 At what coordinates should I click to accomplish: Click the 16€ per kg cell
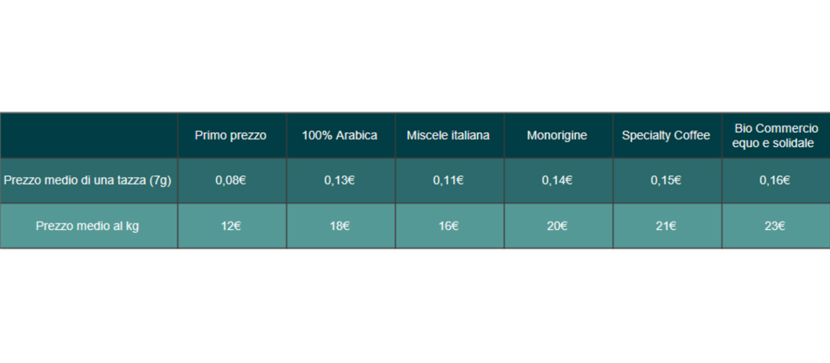[x=450, y=226]
